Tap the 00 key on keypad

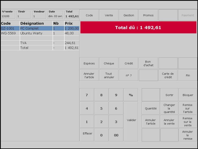coord(116,135)
